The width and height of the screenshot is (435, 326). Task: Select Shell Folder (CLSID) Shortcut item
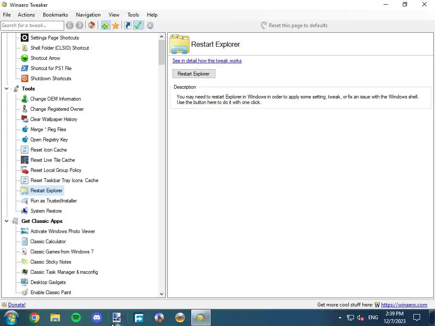pyautogui.click(x=59, y=48)
